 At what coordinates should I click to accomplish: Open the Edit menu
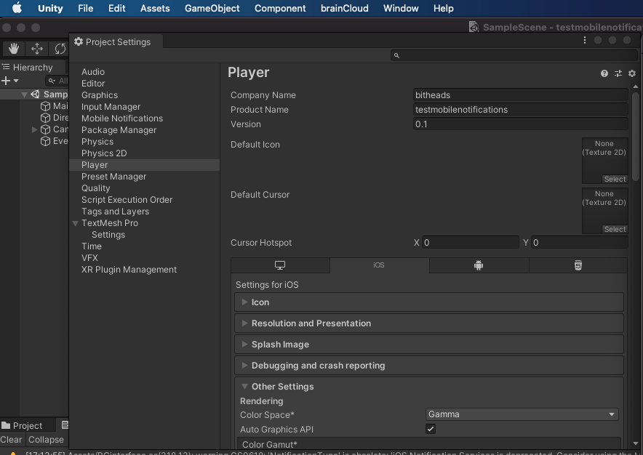117,8
